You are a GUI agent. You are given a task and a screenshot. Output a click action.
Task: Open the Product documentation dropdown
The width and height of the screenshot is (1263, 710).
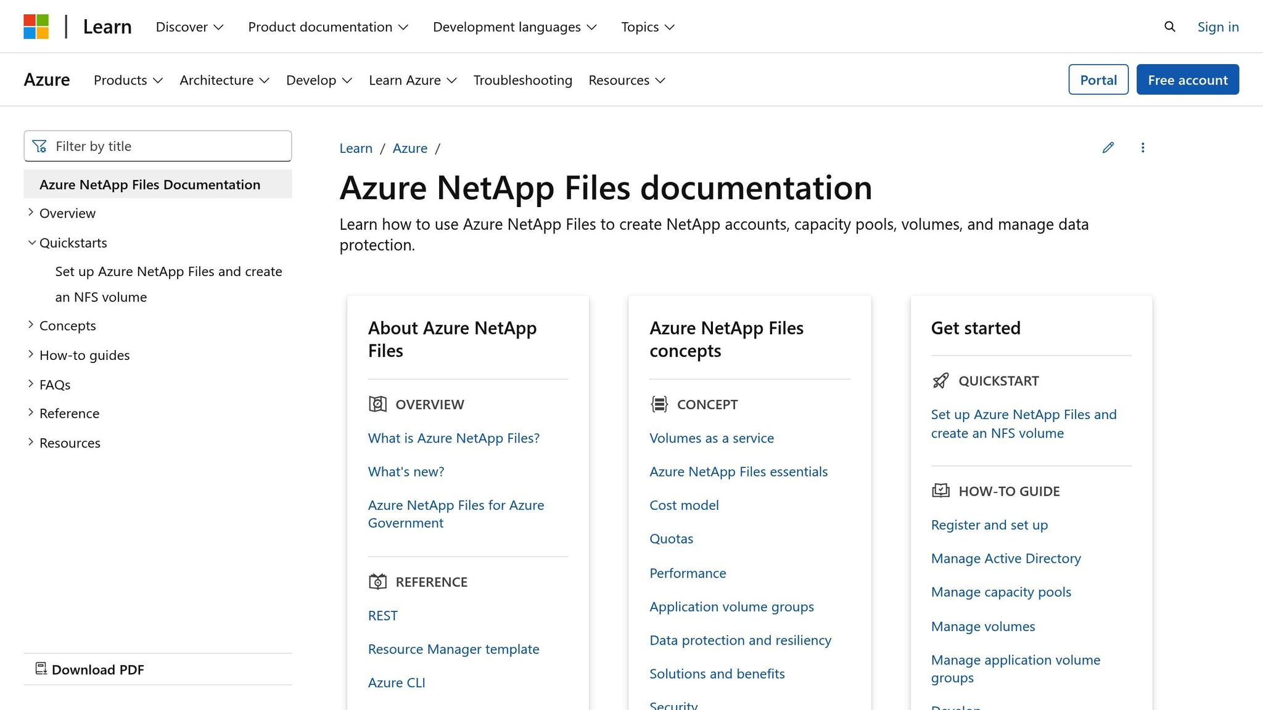tap(328, 27)
